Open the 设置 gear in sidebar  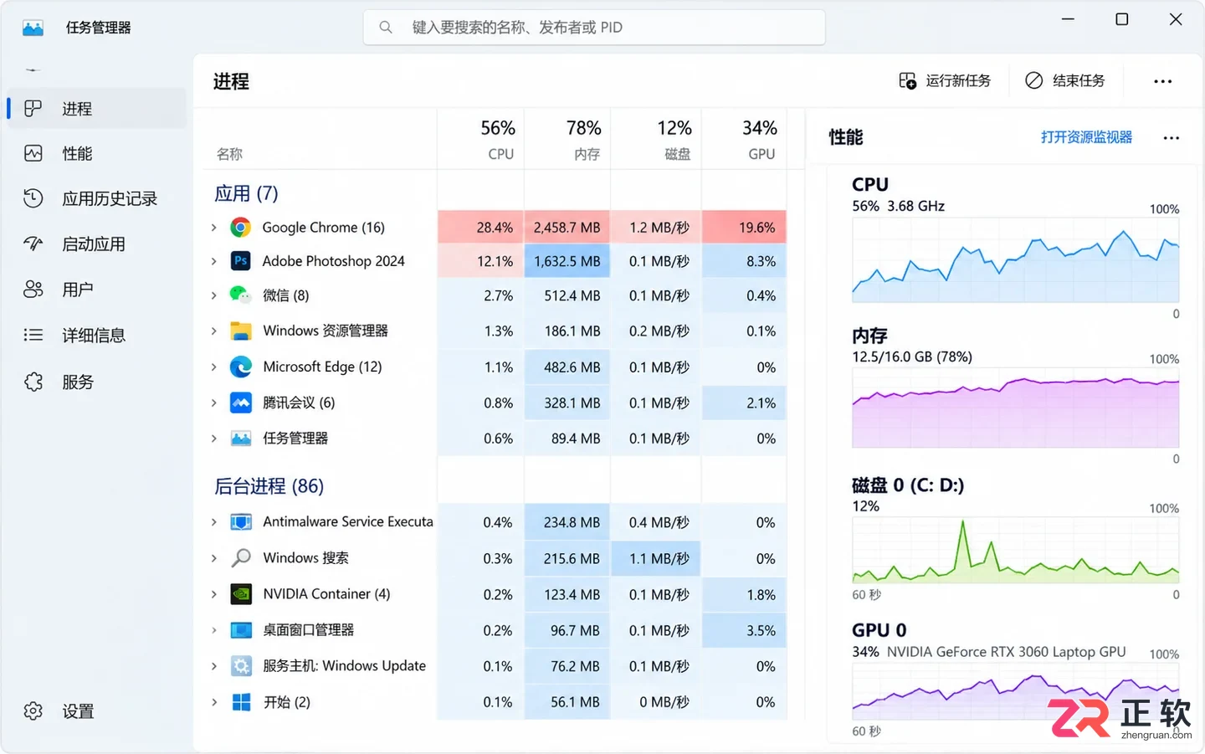pyautogui.click(x=33, y=711)
